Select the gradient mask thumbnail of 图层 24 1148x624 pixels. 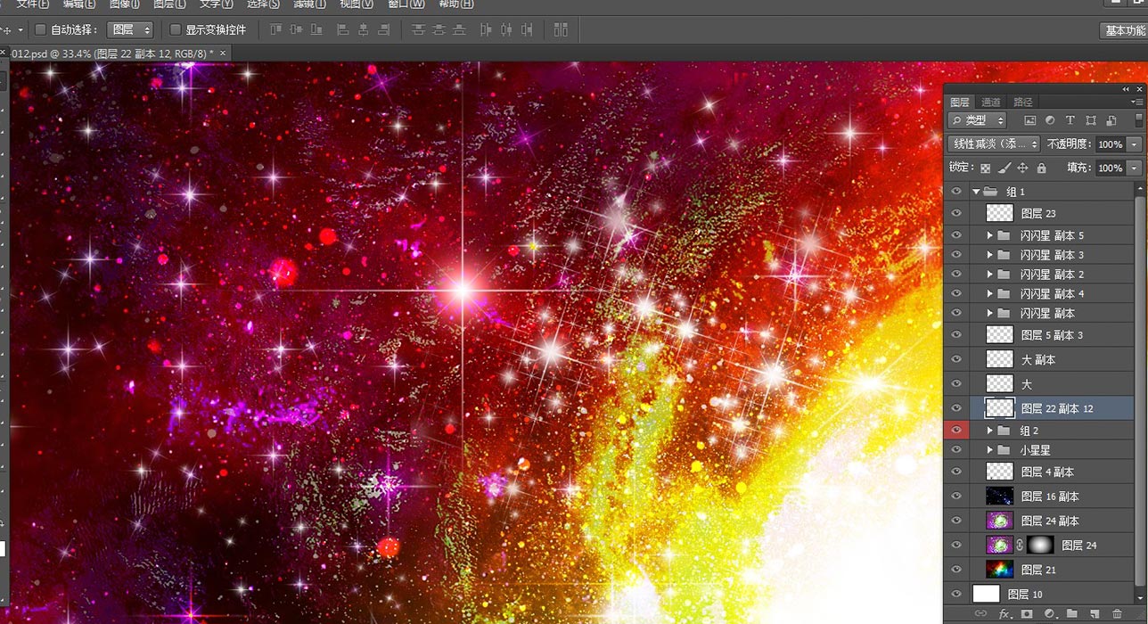click(1041, 545)
